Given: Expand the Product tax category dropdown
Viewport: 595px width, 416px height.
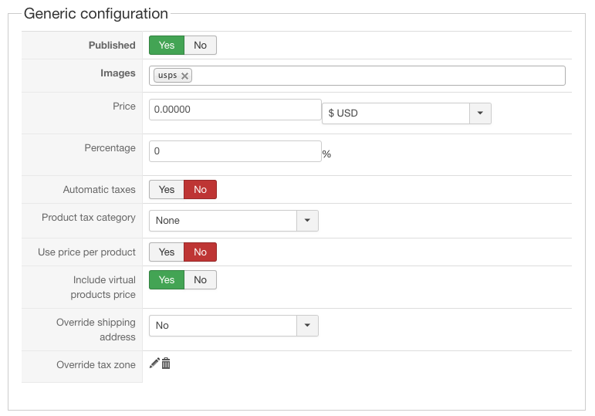Looking at the screenshot, I should coord(223,221).
